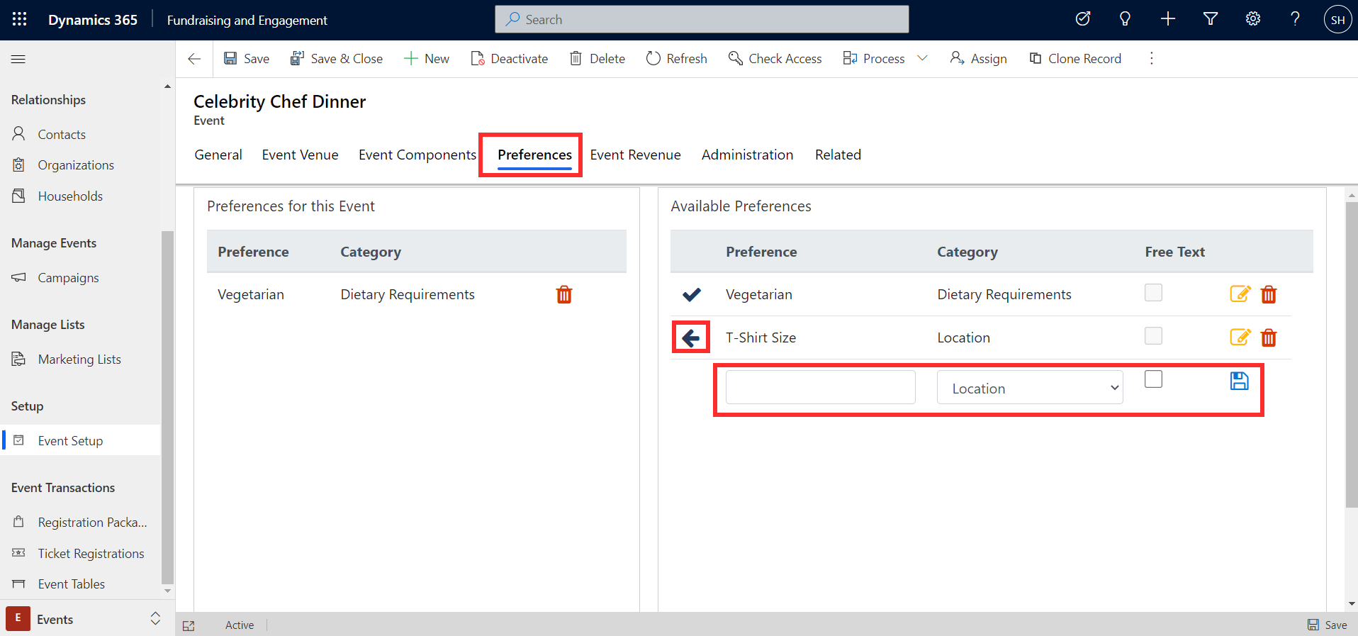This screenshot has width=1358, height=636.
Task: Open the lightbulb assistant icon
Action: pyautogui.click(x=1125, y=19)
